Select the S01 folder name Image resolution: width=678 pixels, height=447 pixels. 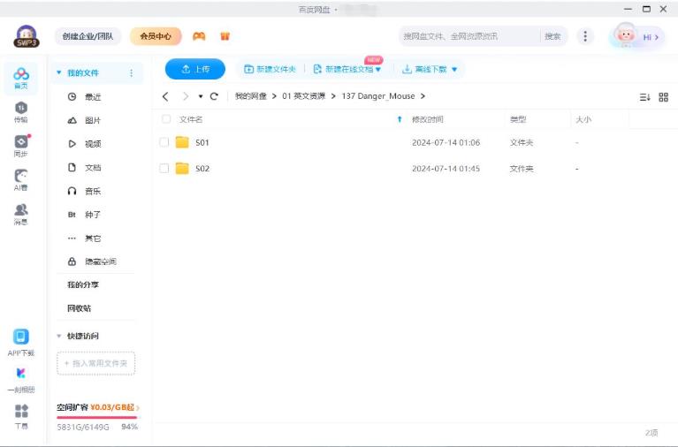202,142
